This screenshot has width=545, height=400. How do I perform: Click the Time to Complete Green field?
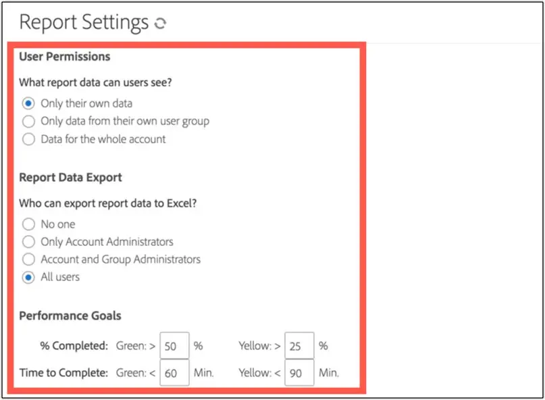point(174,372)
